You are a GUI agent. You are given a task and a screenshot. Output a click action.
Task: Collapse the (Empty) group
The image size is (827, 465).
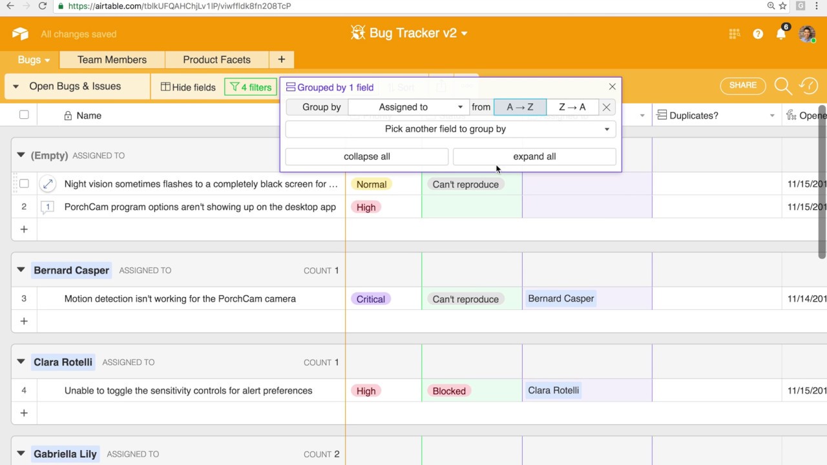pos(21,156)
